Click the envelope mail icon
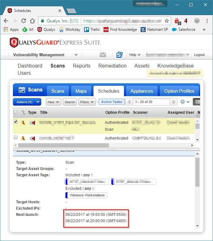Viewport: 213px width, 241px height. click(x=103, y=55)
